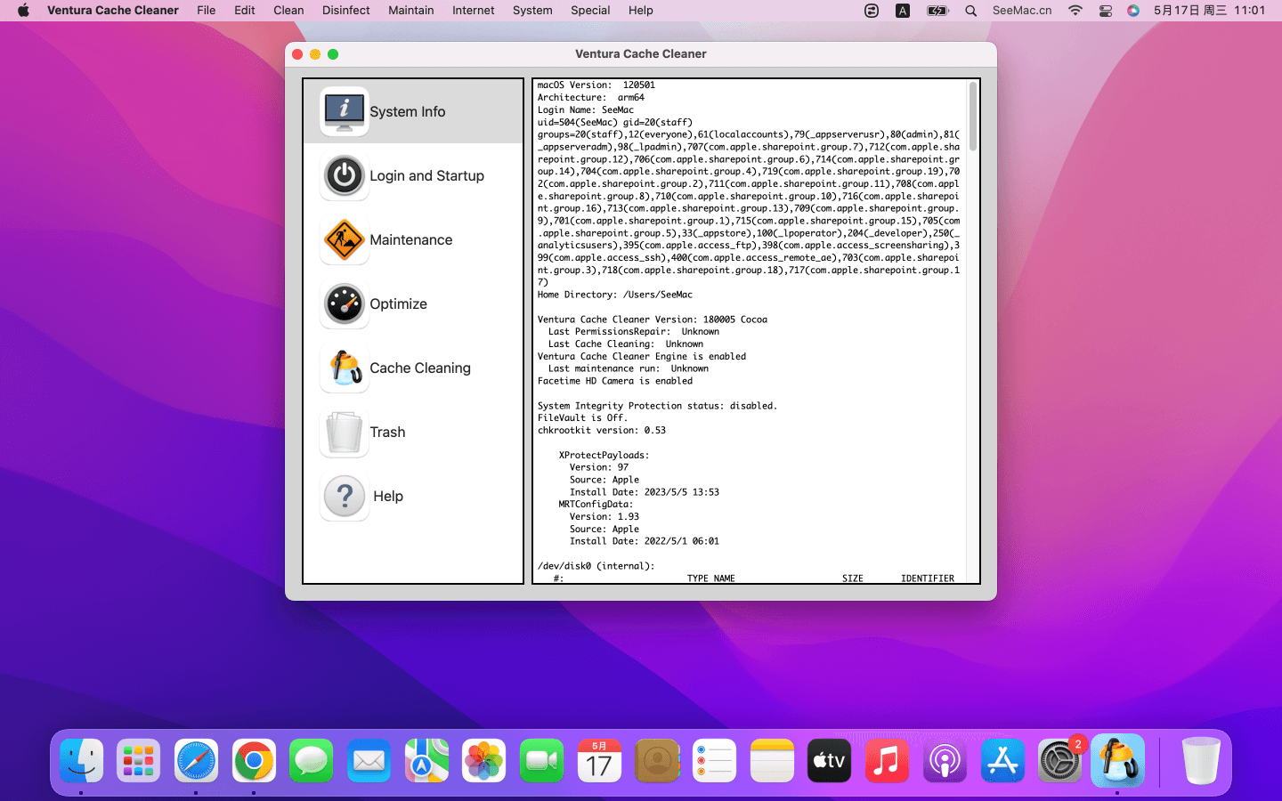Image resolution: width=1282 pixels, height=801 pixels.
Task: Open the Help question mark icon
Action: coord(345,496)
